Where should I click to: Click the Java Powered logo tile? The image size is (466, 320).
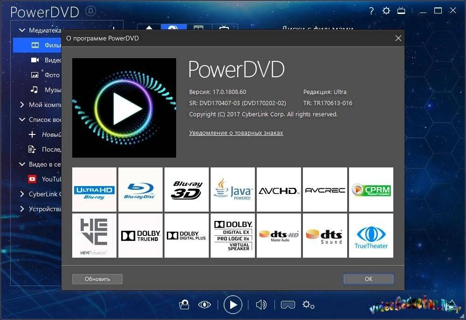[x=233, y=189]
